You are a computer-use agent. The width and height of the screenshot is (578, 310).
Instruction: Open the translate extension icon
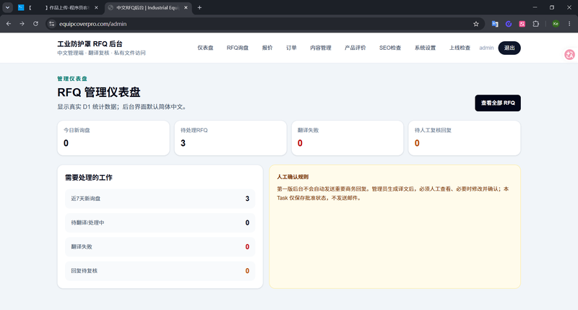tap(495, 24)
